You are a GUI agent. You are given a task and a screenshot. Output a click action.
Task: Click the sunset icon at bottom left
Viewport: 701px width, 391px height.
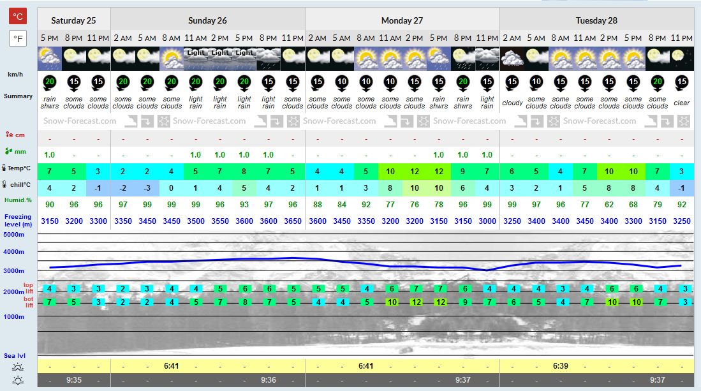(x=18, y=381)
